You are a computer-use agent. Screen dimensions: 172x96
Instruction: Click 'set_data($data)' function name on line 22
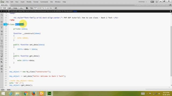pyautogui.click(x=37, y=45)
